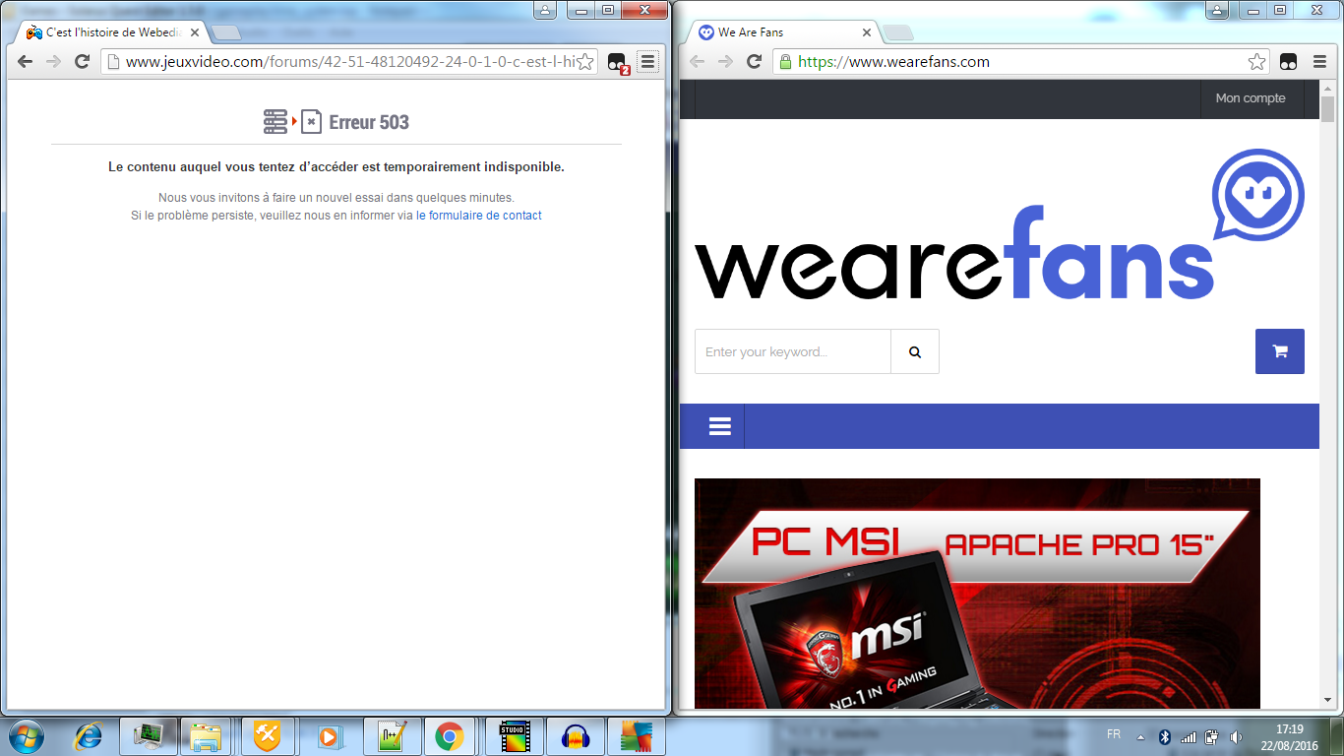Click the Erreur 503 heading text
The image size is (1344, 756).
click(x=369, y=122)
